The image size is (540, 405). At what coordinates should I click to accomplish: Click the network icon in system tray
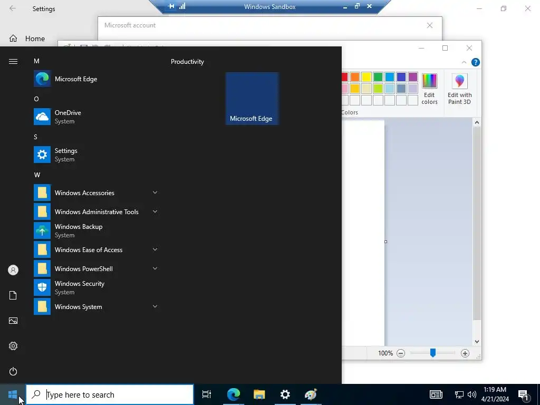[x=459, y=394]
